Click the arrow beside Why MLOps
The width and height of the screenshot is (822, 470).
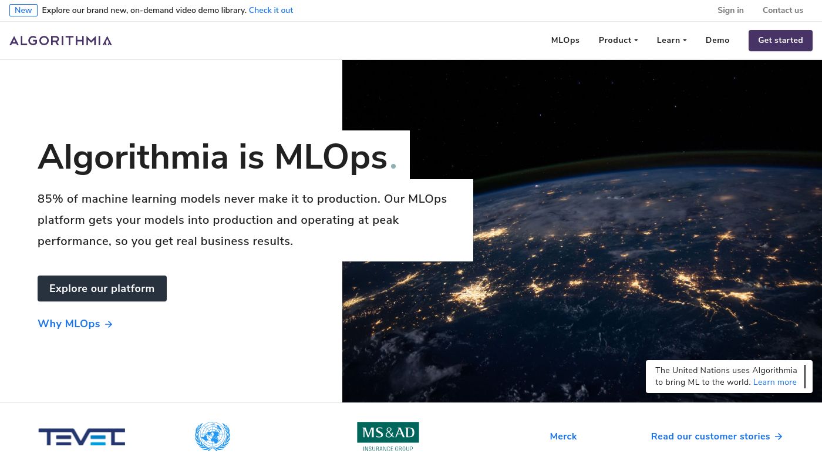point(108,324)
